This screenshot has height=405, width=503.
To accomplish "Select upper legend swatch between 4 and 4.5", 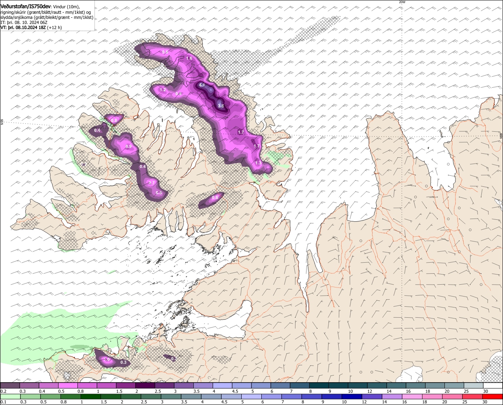I will point(222,385).
